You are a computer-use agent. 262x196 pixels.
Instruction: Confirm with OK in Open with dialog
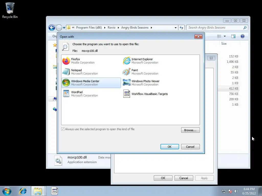click(170, 147)
